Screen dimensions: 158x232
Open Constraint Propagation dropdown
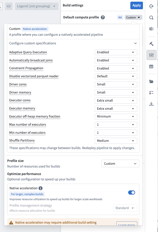[116, 68]
